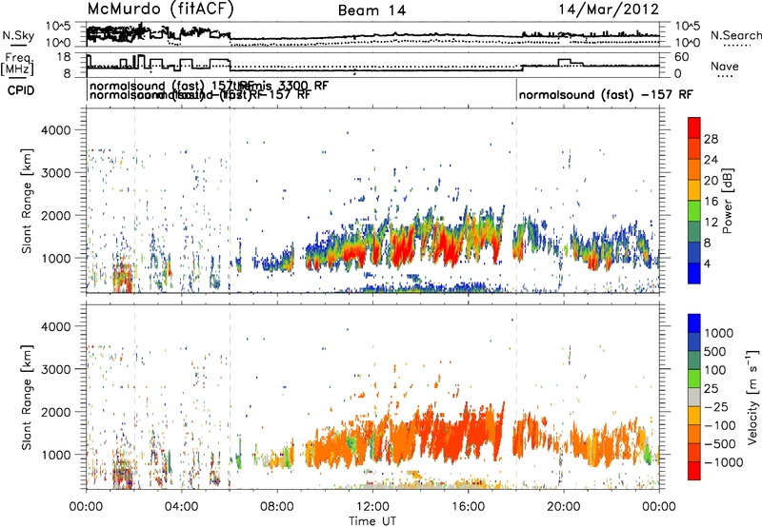The image size is (762, 527).
Task: Click the 'CPID' row label
Action: point(21,90)
